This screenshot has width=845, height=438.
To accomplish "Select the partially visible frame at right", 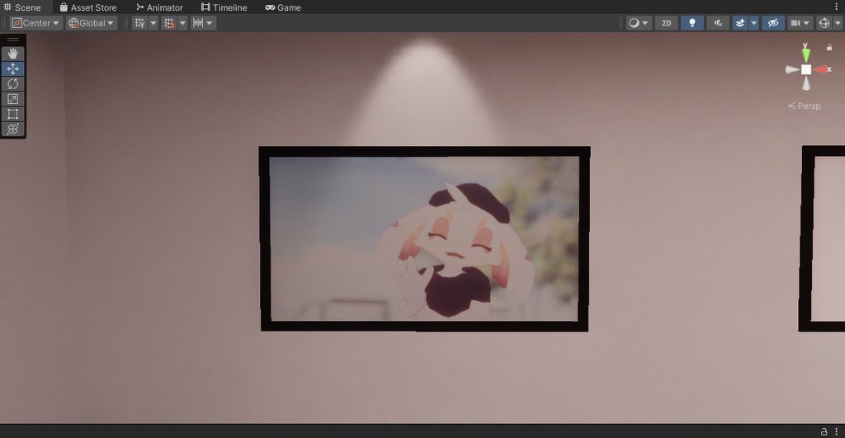I will click(x=822, y=238).
